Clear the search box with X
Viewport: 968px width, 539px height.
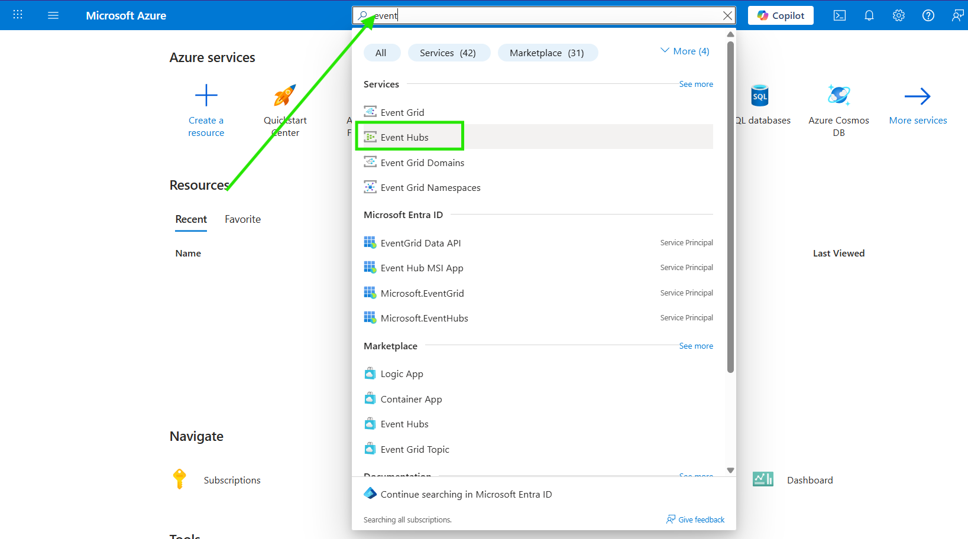727,15
